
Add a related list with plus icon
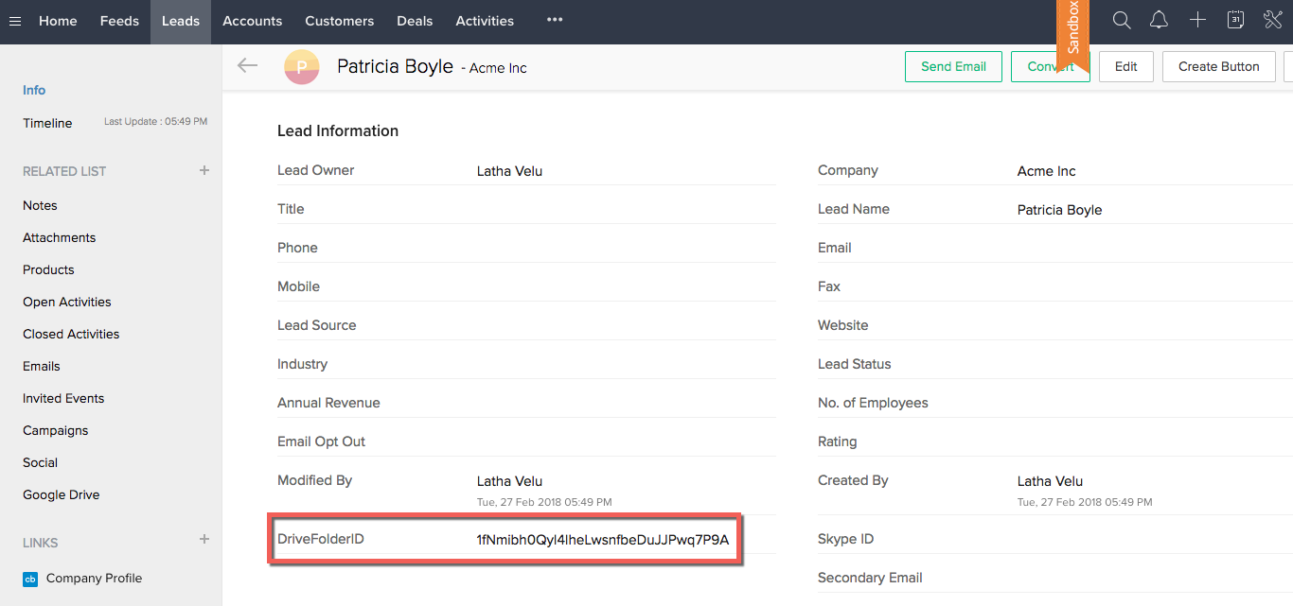204,170
